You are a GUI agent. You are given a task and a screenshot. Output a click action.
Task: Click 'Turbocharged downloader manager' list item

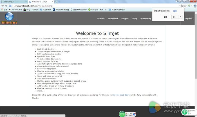point(53,51)
